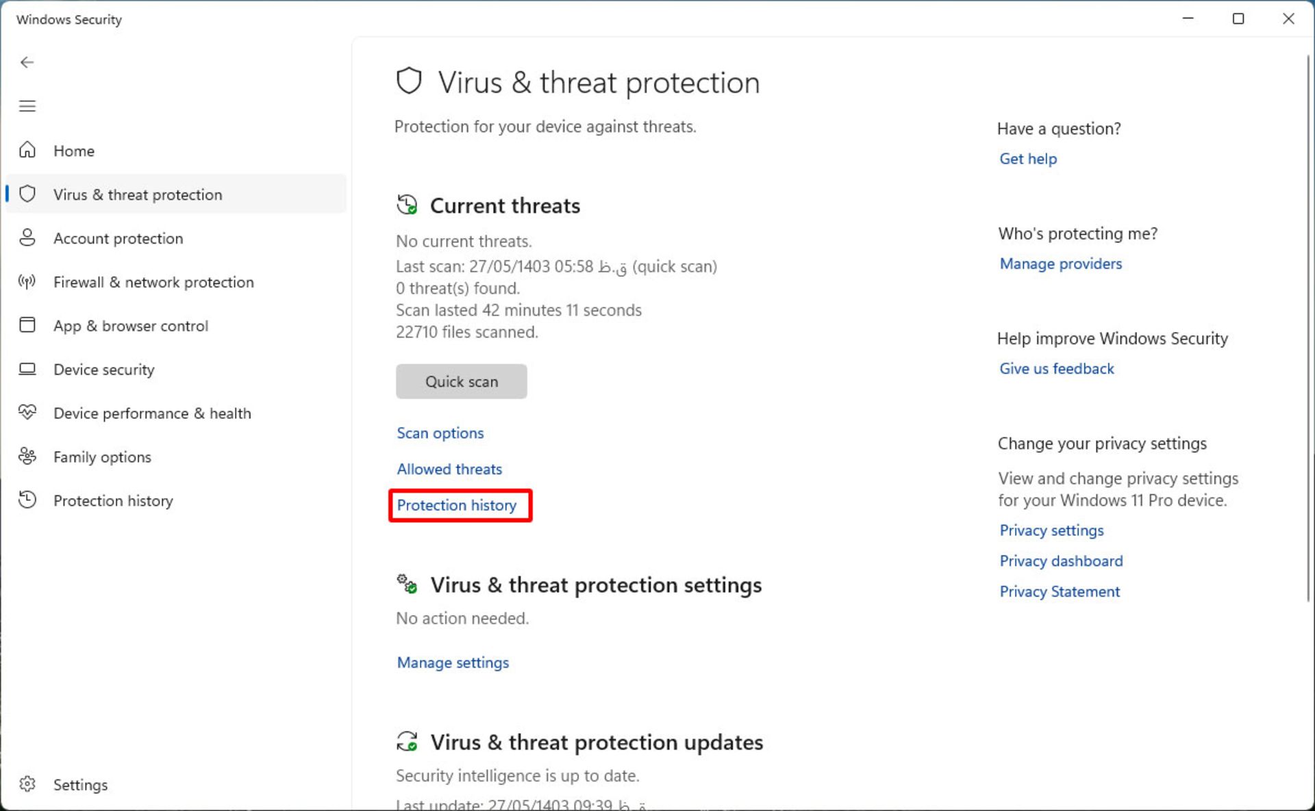Click the Settings gear icon

(27, 784)
